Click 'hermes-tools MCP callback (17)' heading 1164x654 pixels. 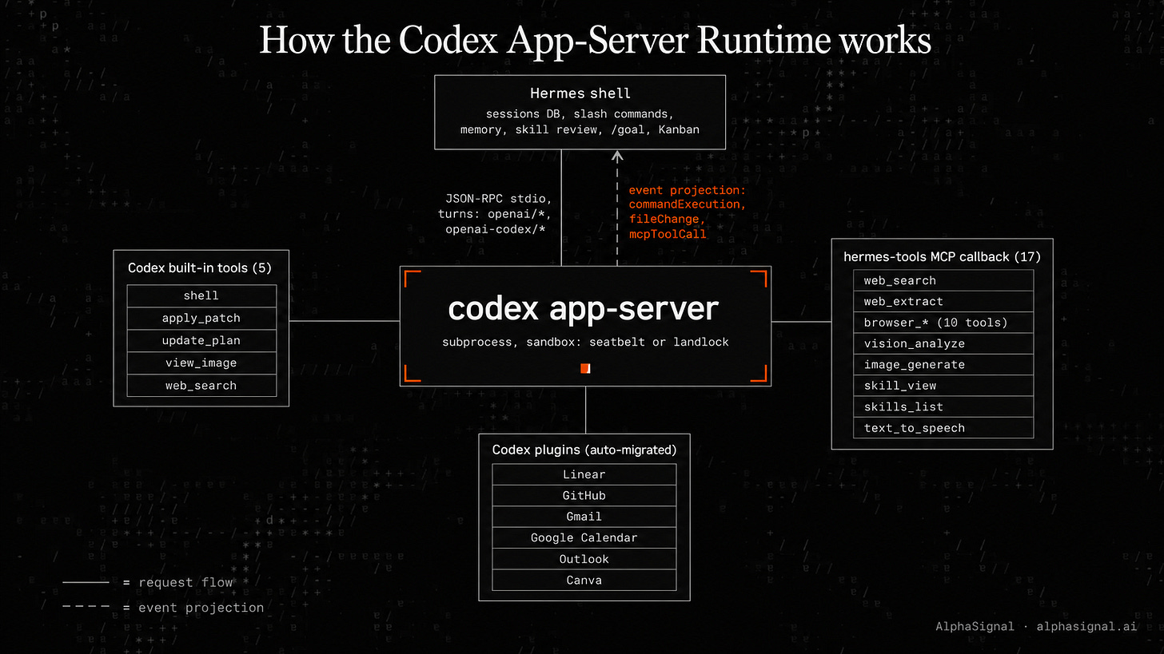click(943, 256)
